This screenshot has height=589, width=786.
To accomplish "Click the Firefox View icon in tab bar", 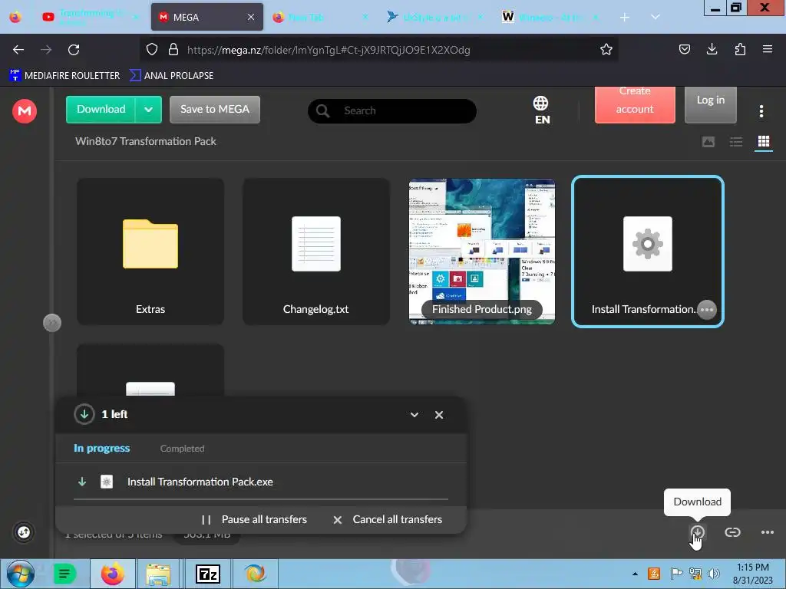I will [x=15, y=17].
